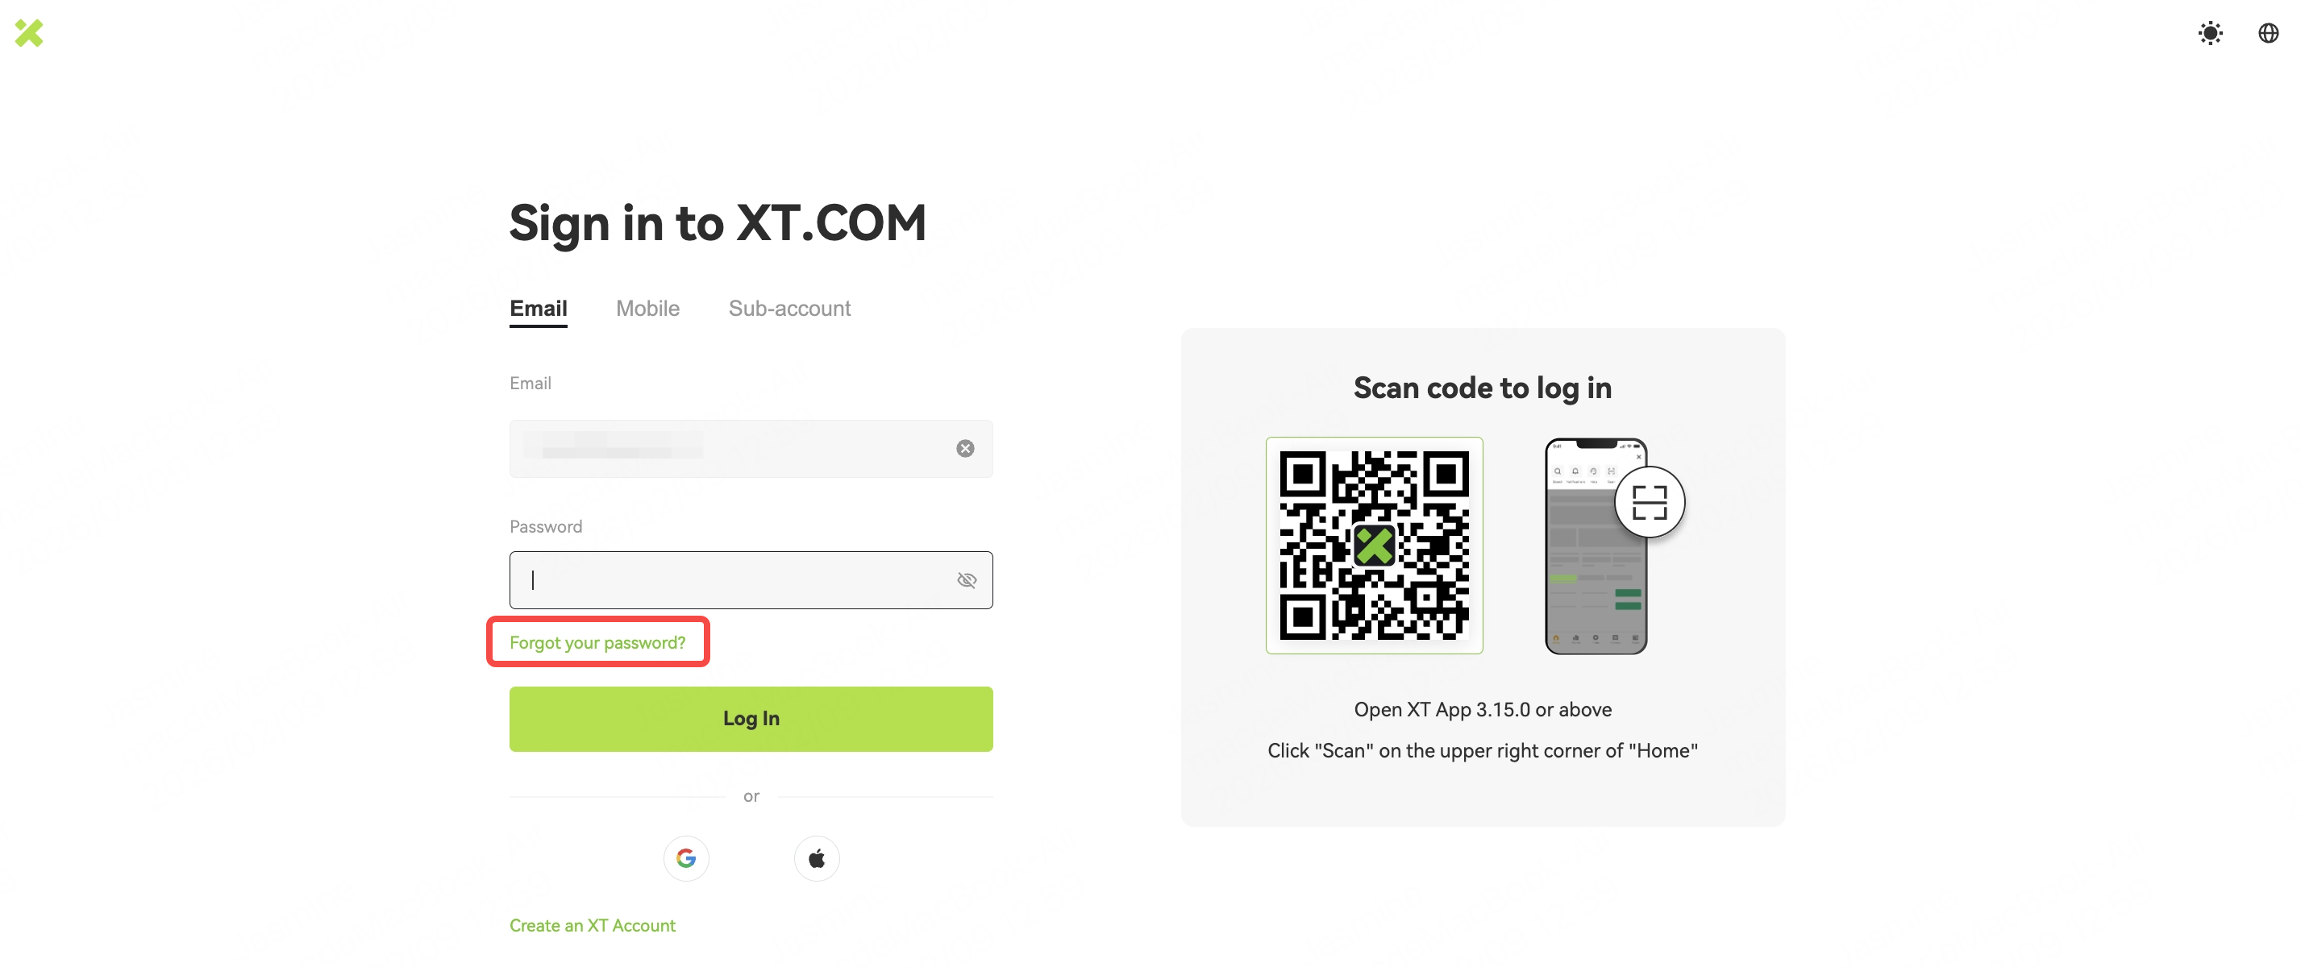Sign in with Google icon
The width and height of the screenshot is (2301, 967).
[x=686, y=858]
